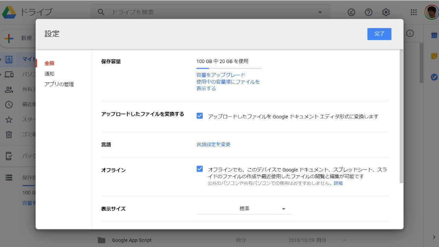The image size is (439, 247).
Task: Click the 容量をアップグレード link
Action: pyautogui.click(x=221, y=75)
